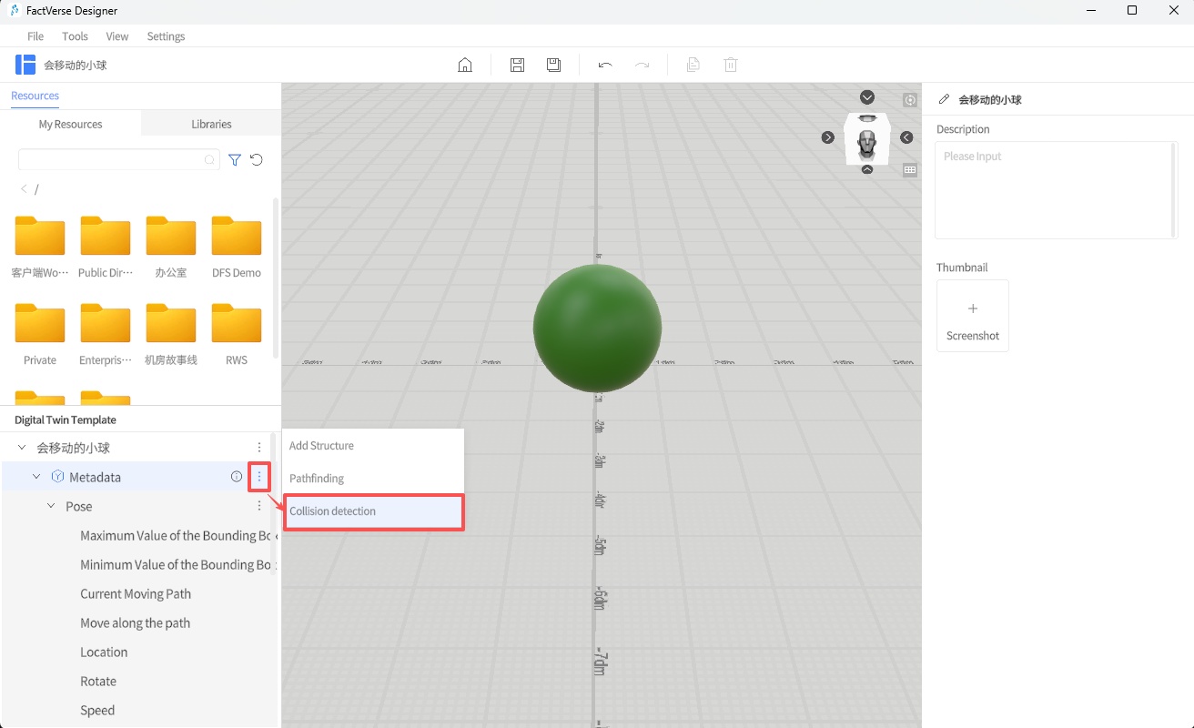This screenshot has height=728, width=1194.
Task: Click the resource filter funnel icon
Action: 235,160
